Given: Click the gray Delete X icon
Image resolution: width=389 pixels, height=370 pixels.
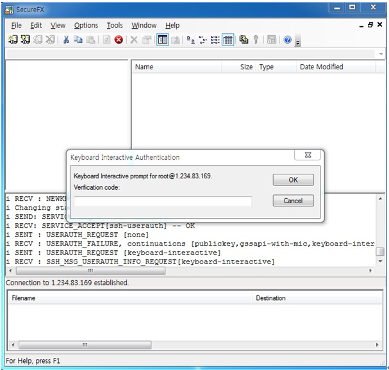Looking at the screenshot, I should (134, 40).
